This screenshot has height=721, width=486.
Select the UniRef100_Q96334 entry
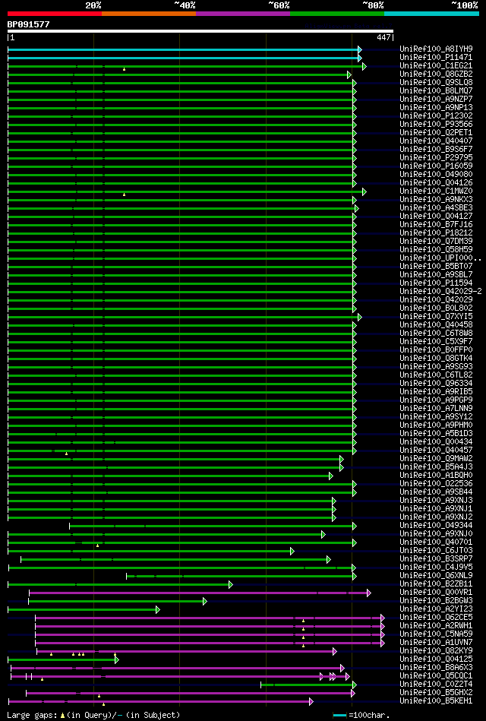tap(437, 384)
